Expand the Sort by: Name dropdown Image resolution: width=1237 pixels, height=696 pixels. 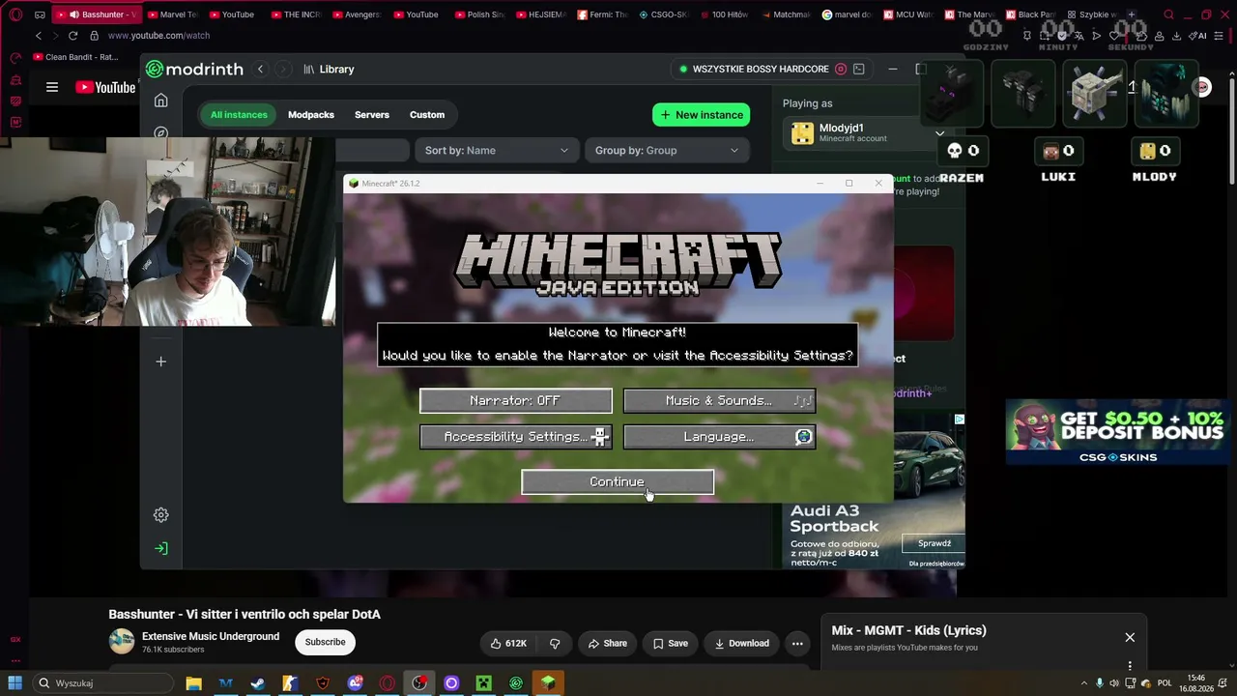[x=497, y=151]
